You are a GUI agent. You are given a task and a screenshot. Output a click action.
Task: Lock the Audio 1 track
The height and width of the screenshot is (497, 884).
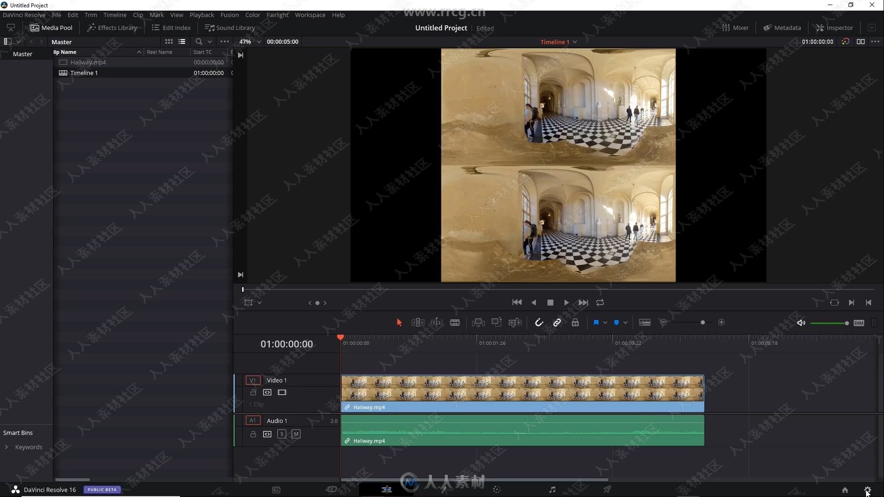pyautogui.click(x=253, y=434)
